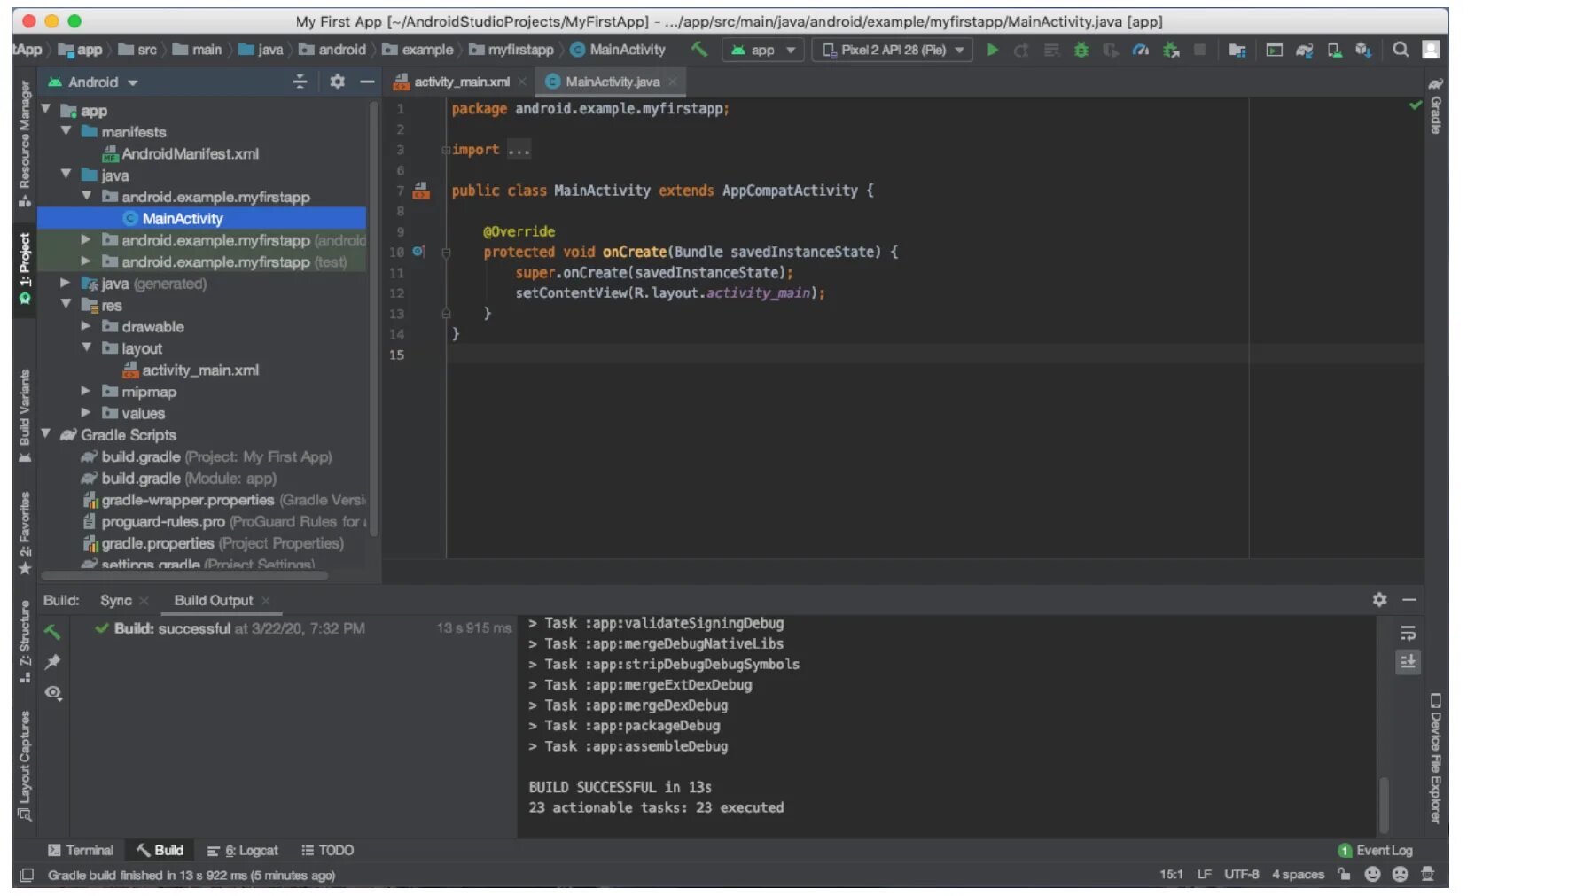Viewport: 1592px width, 896px height.
Task: Minimize the Build panel with minus icon
Action: [x=1409, y=600]
